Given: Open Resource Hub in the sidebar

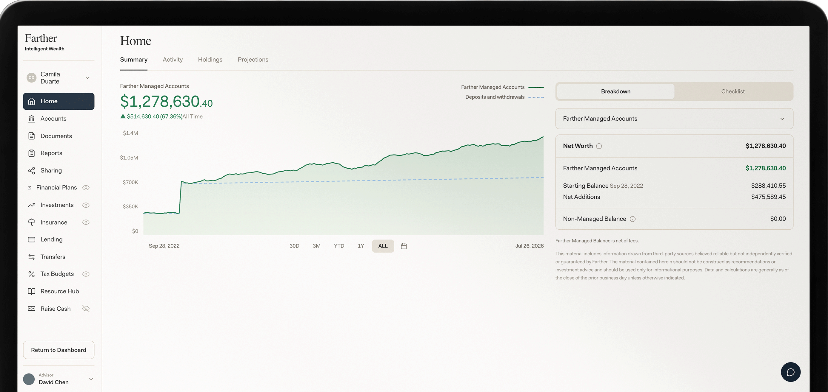Looking at the screenshot, I should pyautogui.click(x=59, y=291).
